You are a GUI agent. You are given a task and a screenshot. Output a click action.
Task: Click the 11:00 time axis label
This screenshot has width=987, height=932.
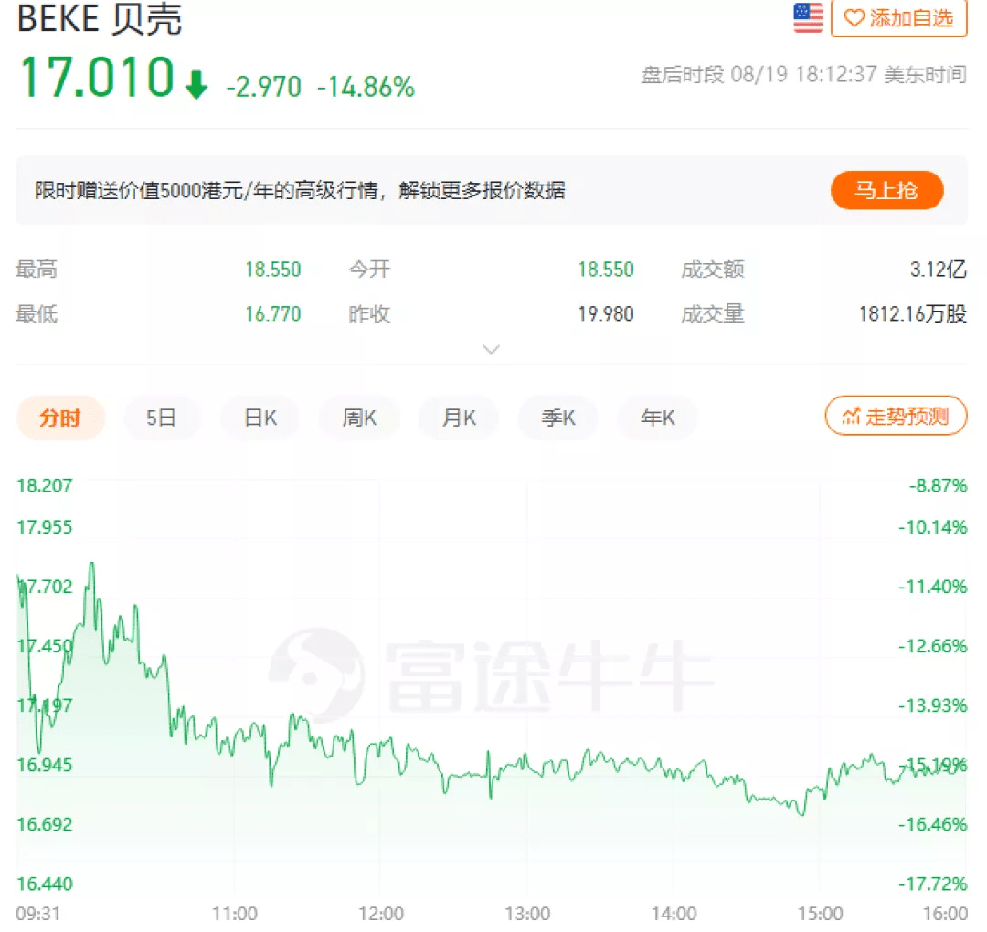click(x=235, y=913)
